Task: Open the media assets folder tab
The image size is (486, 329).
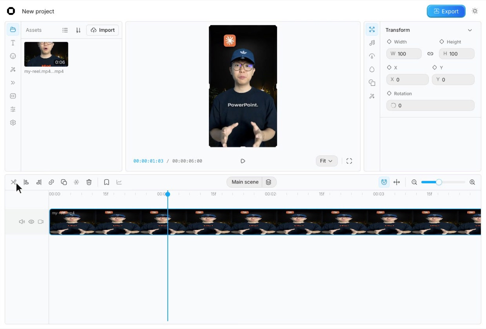Action: click(x=13, y=29)
